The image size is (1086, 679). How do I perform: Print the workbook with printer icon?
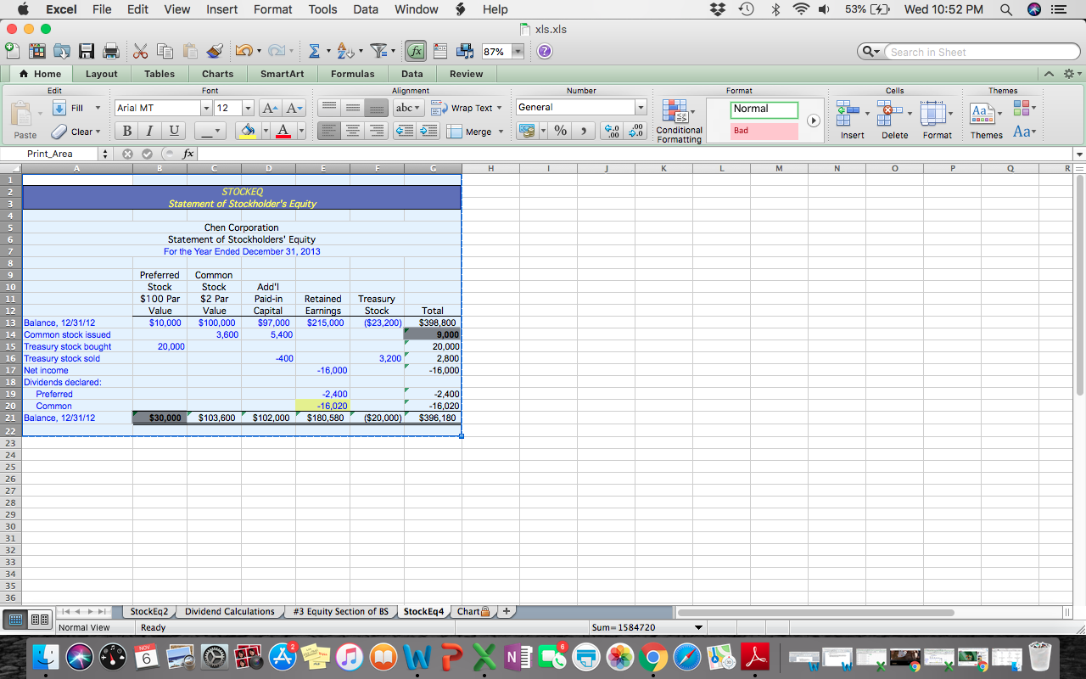(x=111, y=51)
